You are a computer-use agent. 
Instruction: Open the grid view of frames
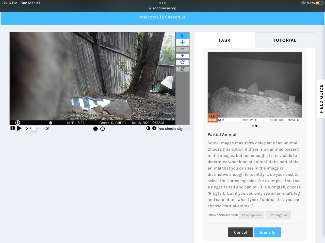click(x=12, y=128)
